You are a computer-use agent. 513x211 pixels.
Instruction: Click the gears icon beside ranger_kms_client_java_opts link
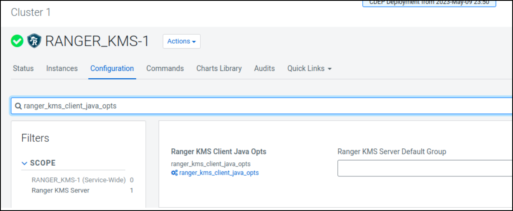(x=174, y=173)
